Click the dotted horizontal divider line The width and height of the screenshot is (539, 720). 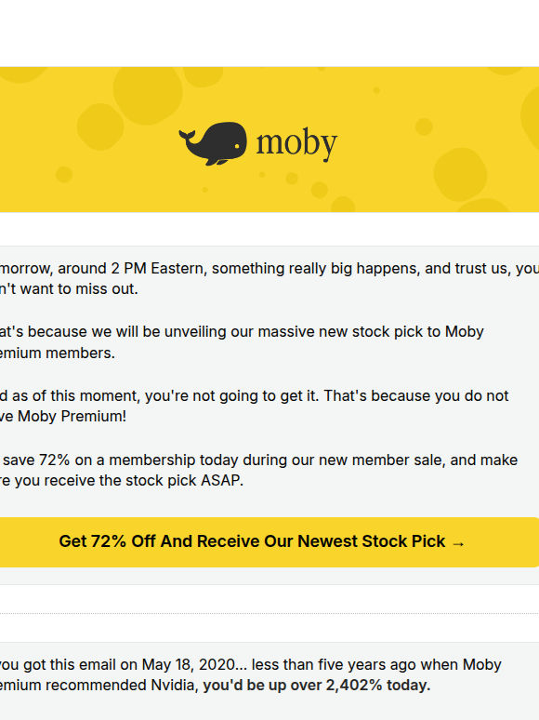point(269,613)
